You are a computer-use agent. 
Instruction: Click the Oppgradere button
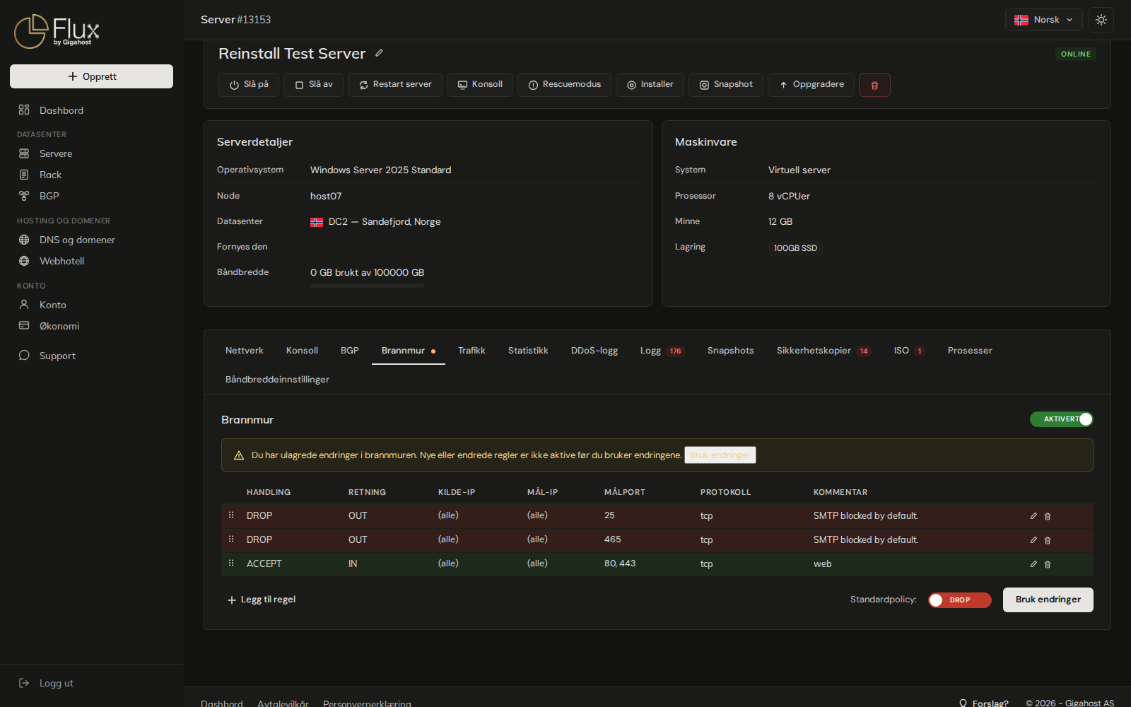(811, 85)
